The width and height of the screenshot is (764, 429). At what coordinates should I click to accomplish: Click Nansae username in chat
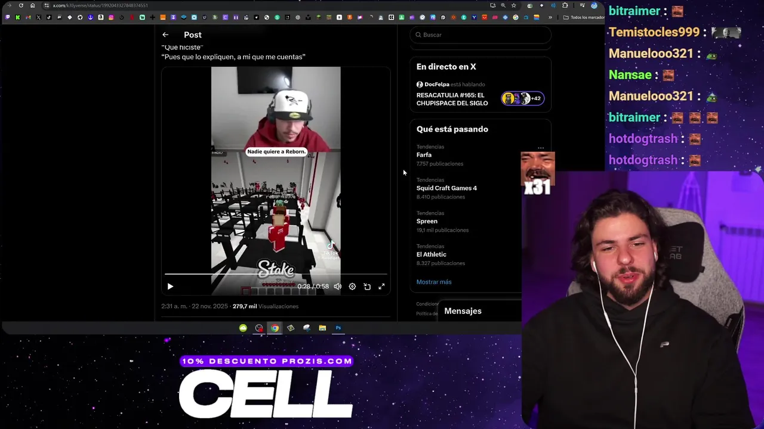pos(630,75)
